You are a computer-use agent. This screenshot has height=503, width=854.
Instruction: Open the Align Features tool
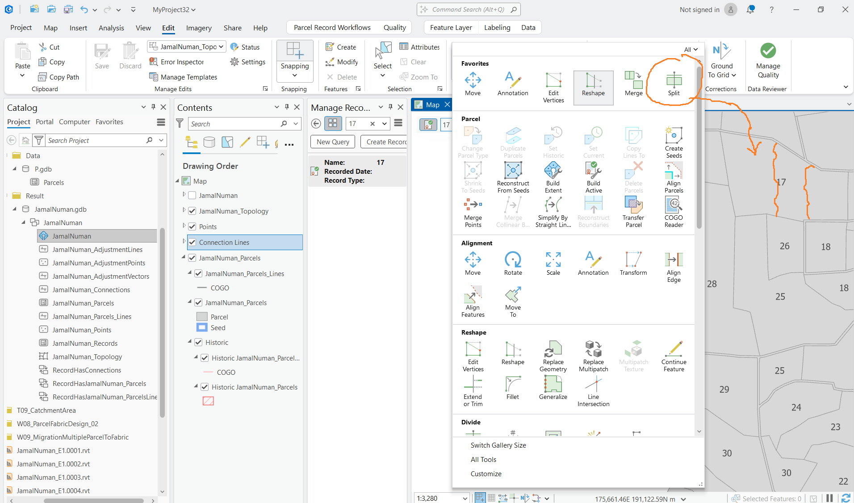click(473, 302)
